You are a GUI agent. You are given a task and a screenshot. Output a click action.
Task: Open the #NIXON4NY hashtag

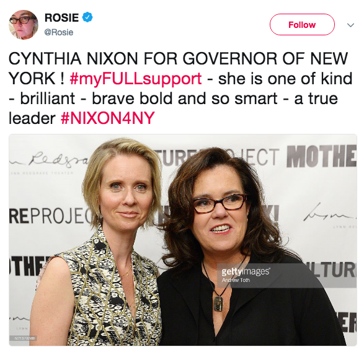[x=107, y=118]
